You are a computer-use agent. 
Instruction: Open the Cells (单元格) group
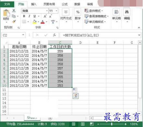pos(116,16)
